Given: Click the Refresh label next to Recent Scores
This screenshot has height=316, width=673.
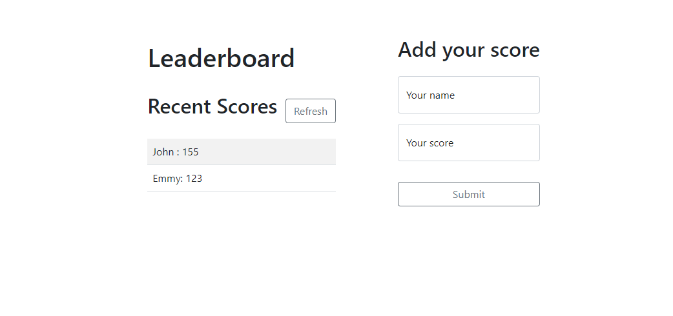Looking at the screenshot, I should pos(310,111).
